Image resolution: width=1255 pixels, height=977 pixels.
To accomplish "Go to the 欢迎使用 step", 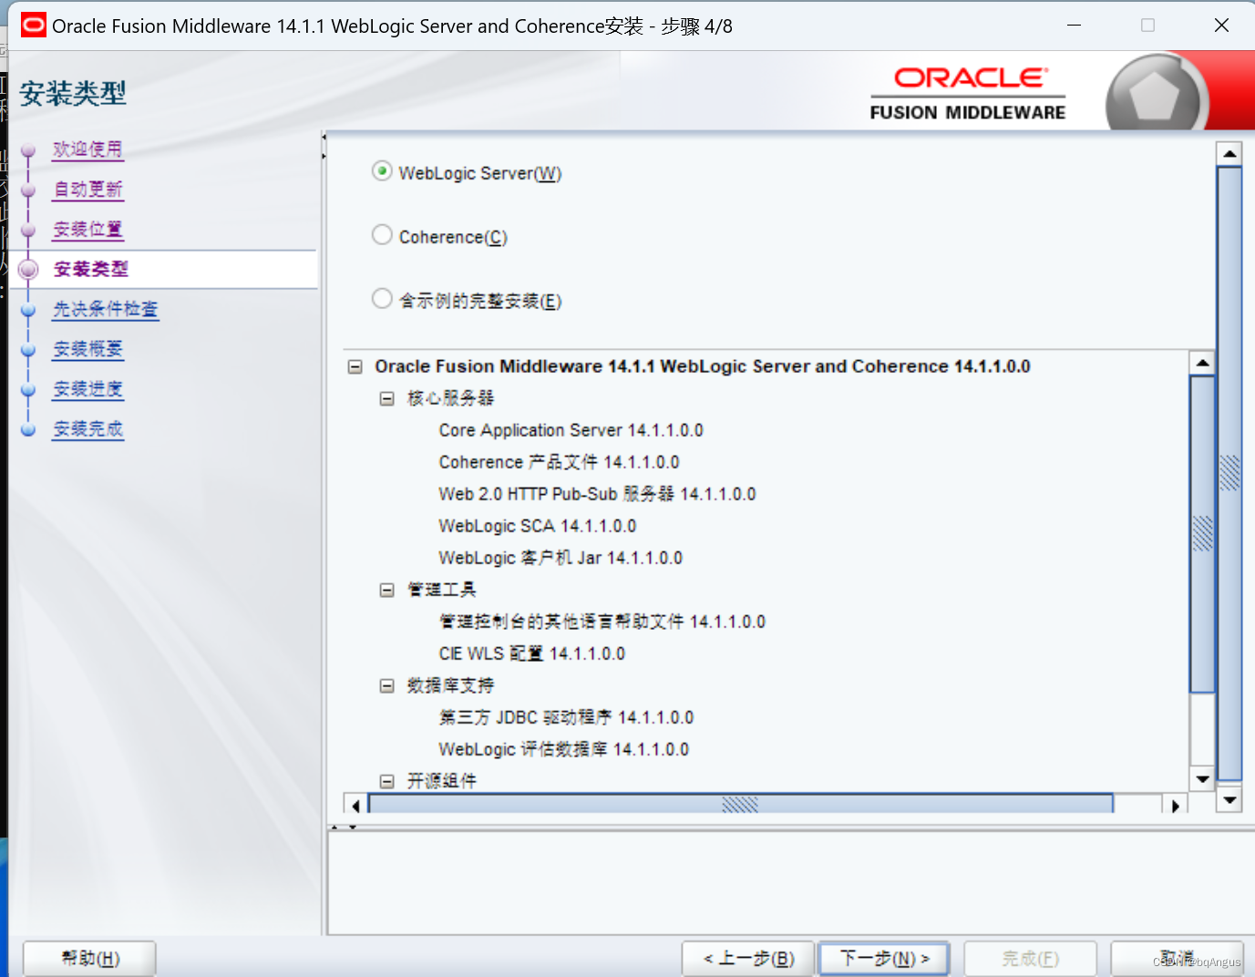I will 87,149.
